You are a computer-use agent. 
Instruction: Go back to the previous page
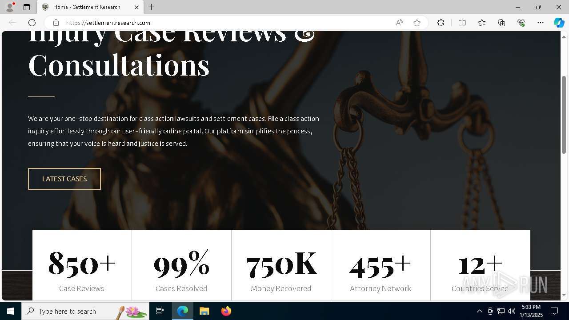12,23
